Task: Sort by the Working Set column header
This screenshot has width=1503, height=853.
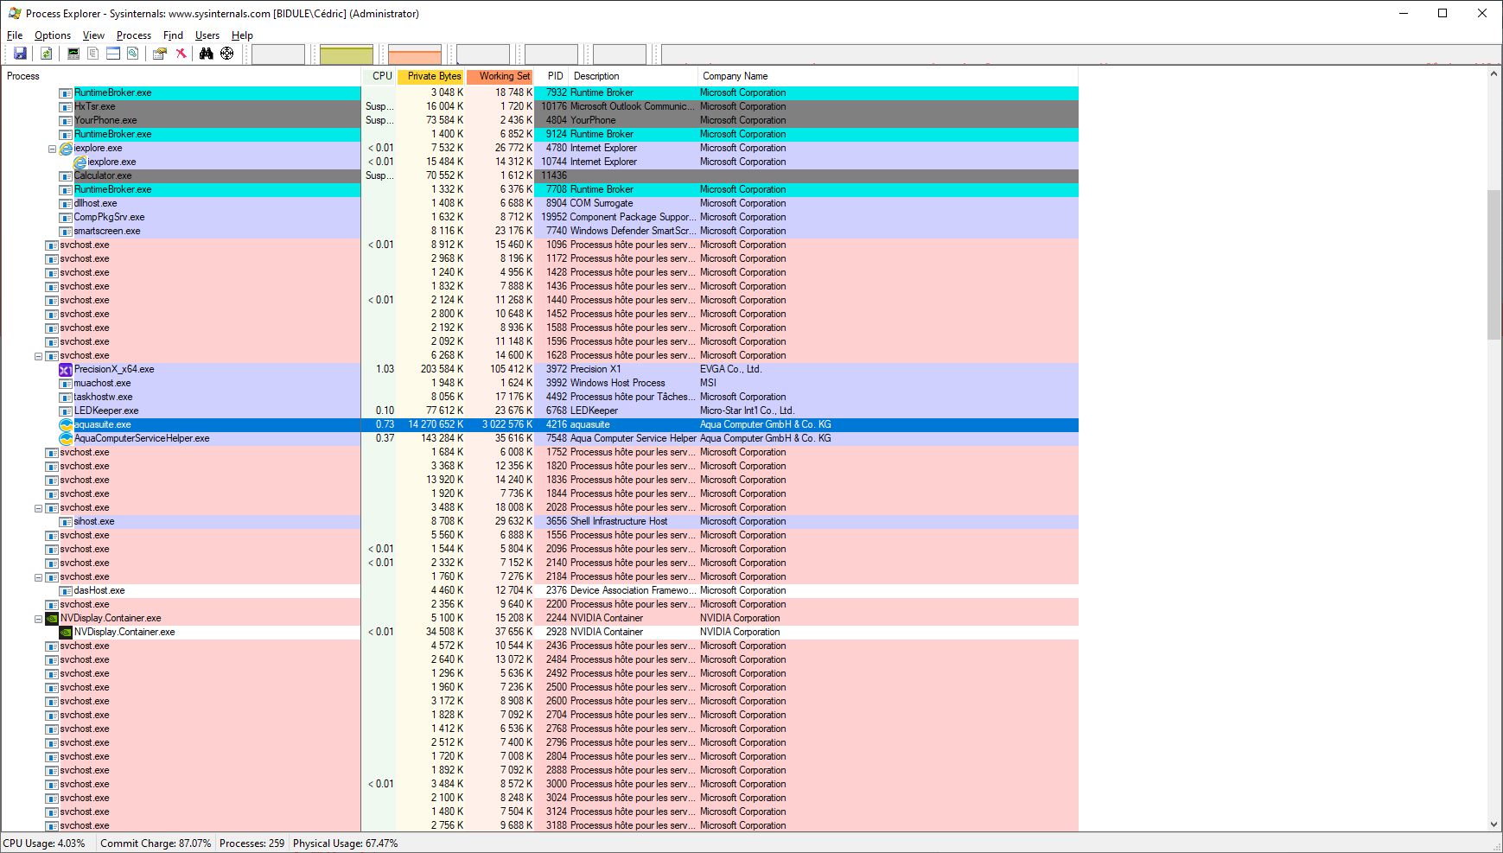Action: [x=504, y=76]
